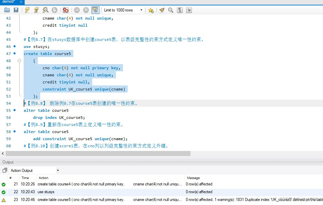Run Explain on current statement icon
Image resolution: width=323 pixels, height=205 pixels.
(45, 10)
